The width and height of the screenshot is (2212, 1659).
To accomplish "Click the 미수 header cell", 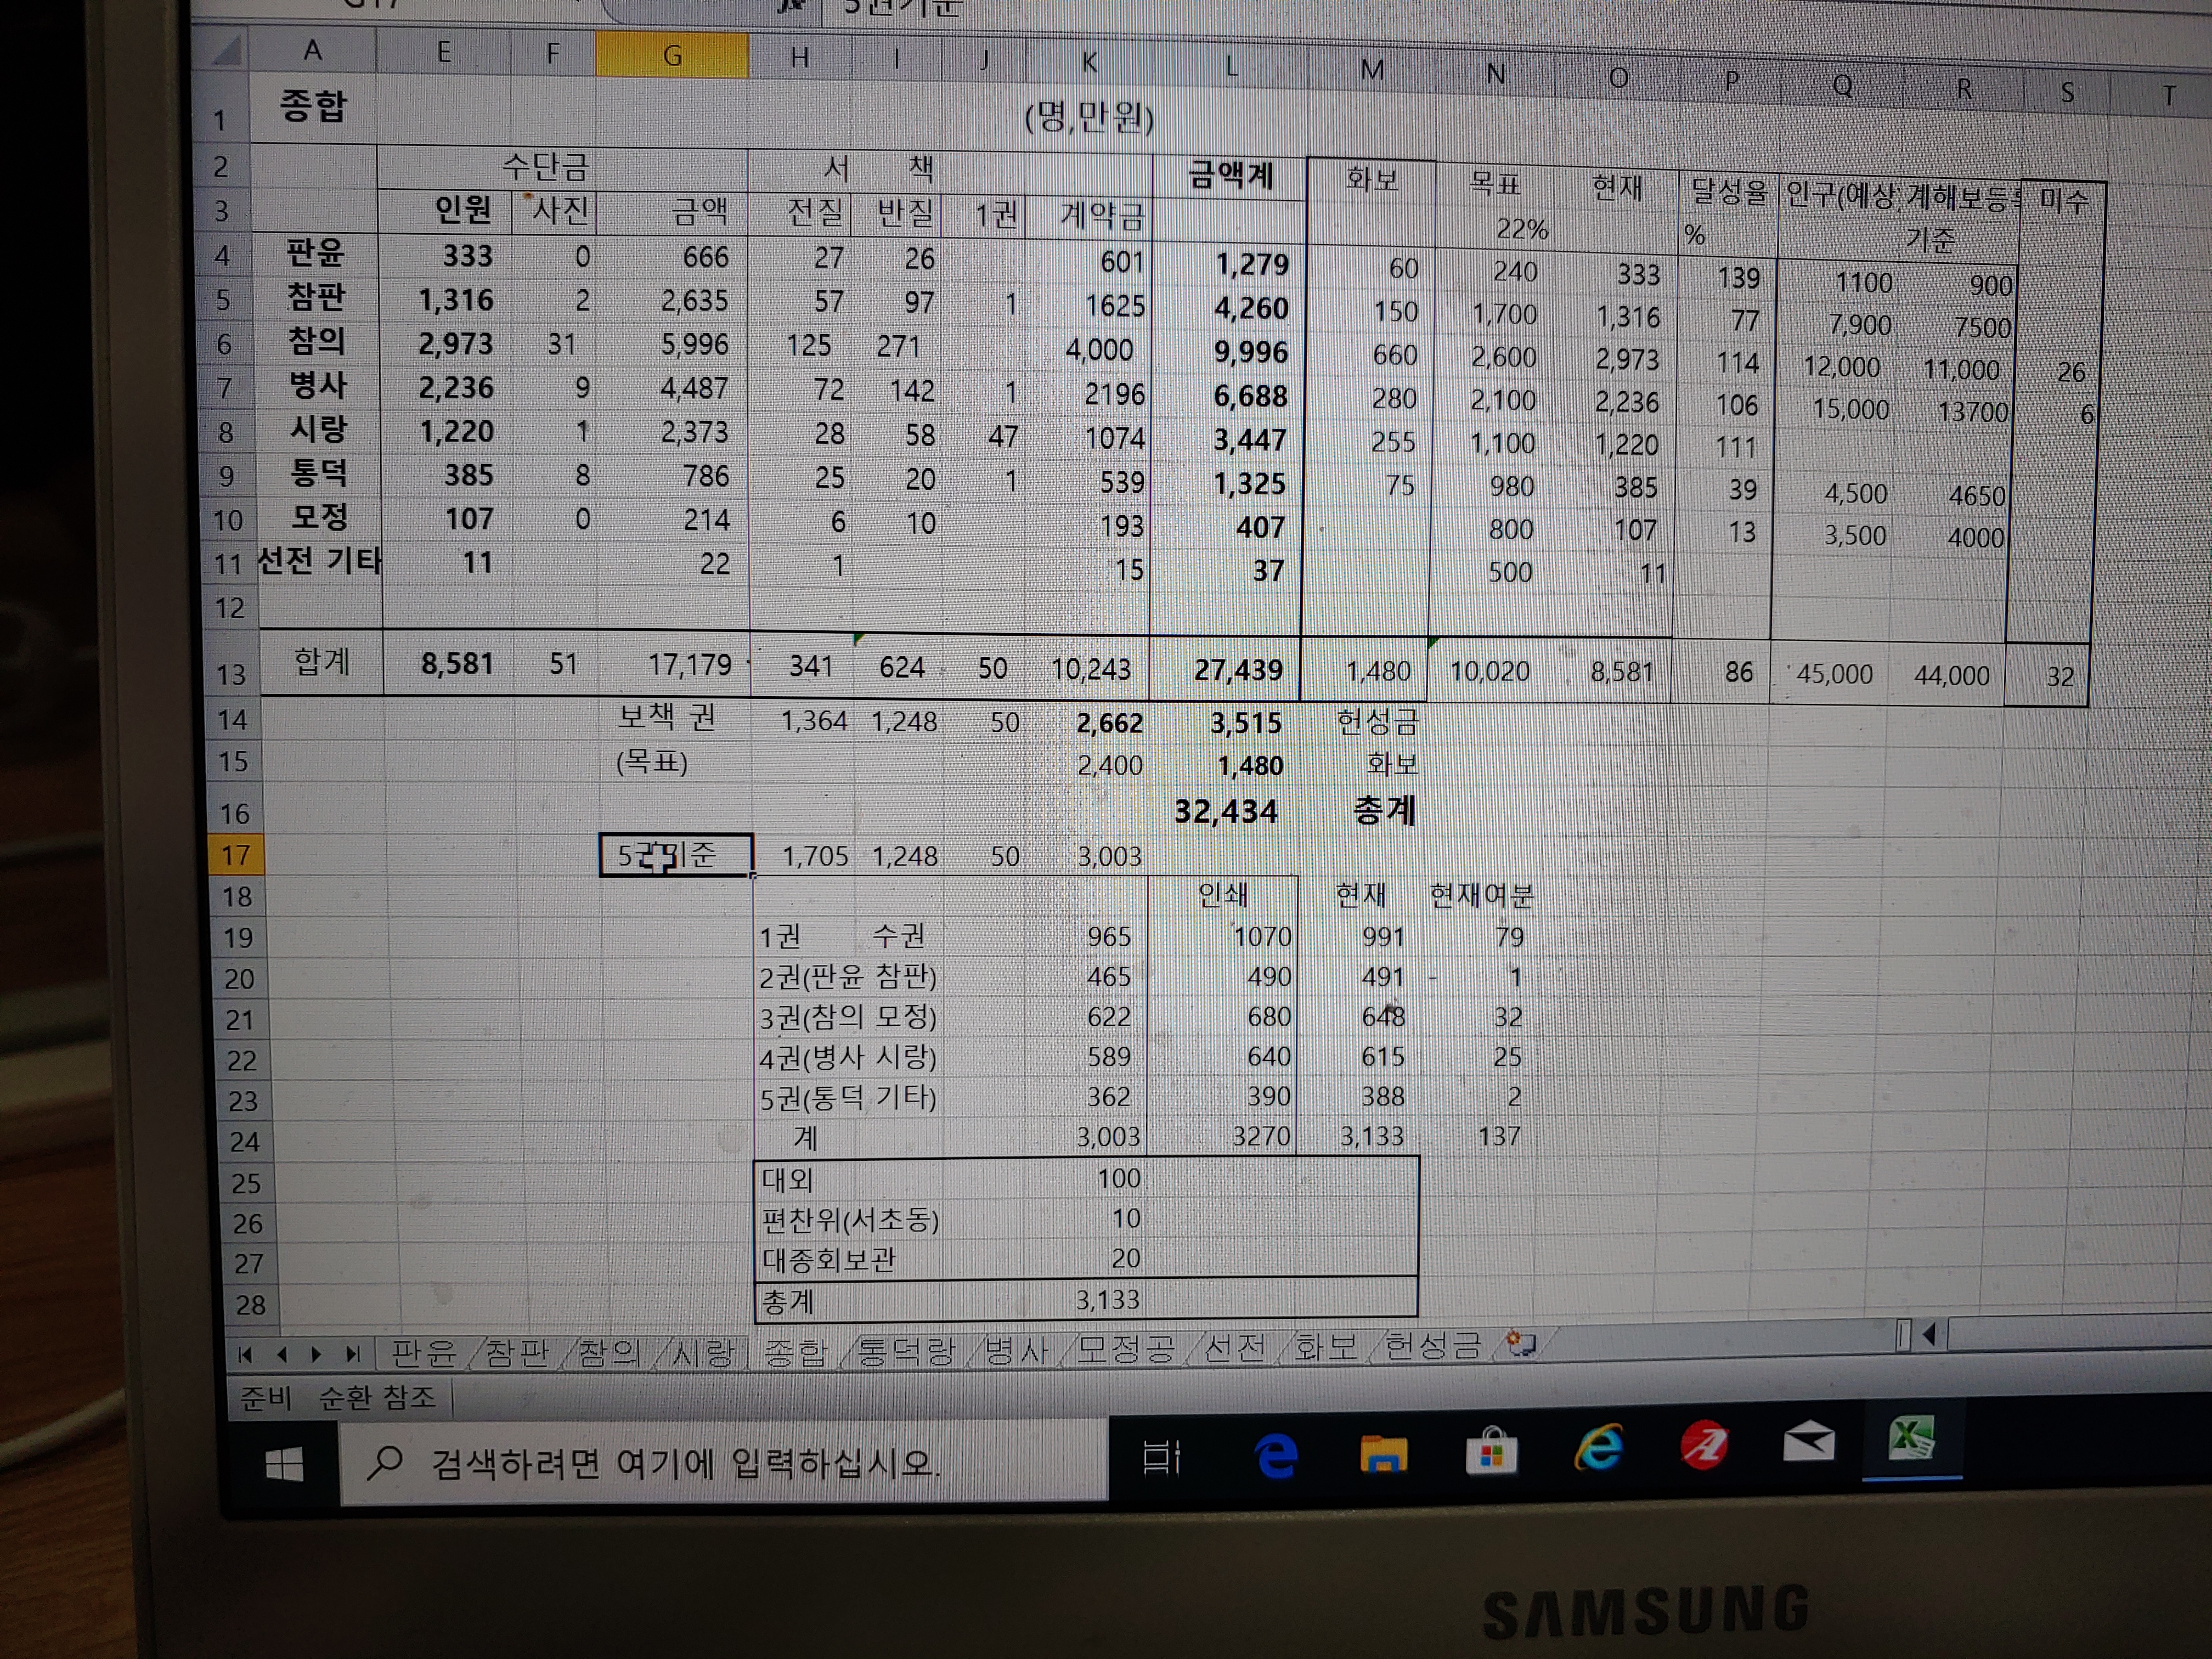I will [x=2063, y=201].
